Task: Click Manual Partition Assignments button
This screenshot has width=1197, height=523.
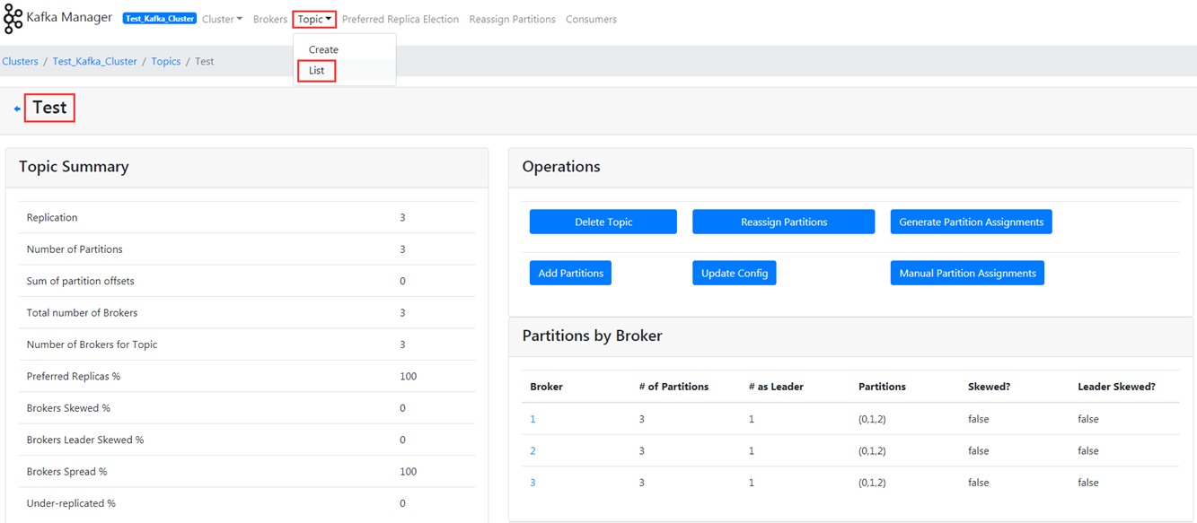Action: (x=967, y=273)
